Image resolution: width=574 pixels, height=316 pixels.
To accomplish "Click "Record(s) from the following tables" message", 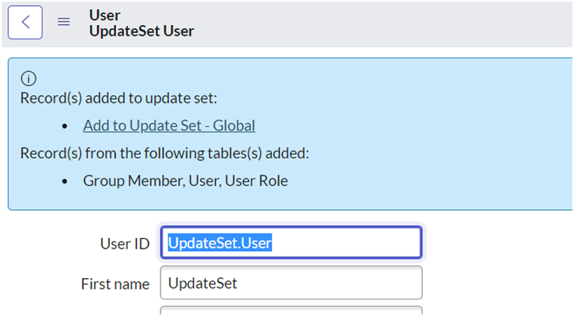I will pos(164,153).
